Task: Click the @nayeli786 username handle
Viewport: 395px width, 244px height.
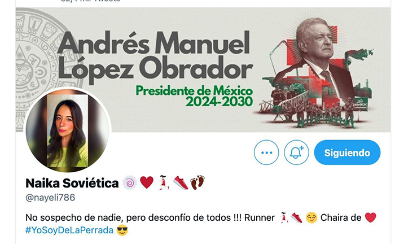Action: [x=50, y=197]
